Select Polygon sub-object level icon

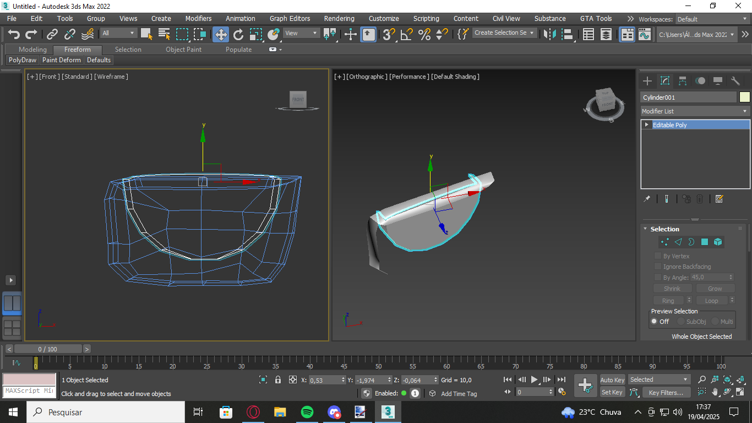coord(705,242)
